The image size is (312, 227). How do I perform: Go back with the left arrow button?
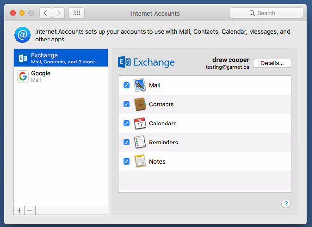coord(45,13)
